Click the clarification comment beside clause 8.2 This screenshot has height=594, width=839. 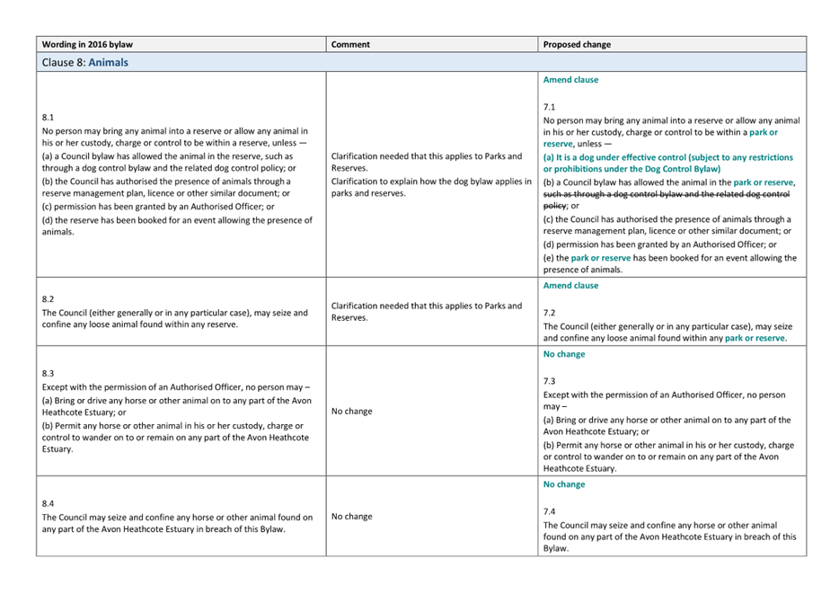[426, 311]
